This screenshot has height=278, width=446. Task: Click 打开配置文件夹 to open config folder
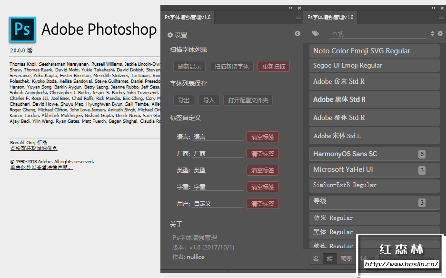click(x=248, y=100)
